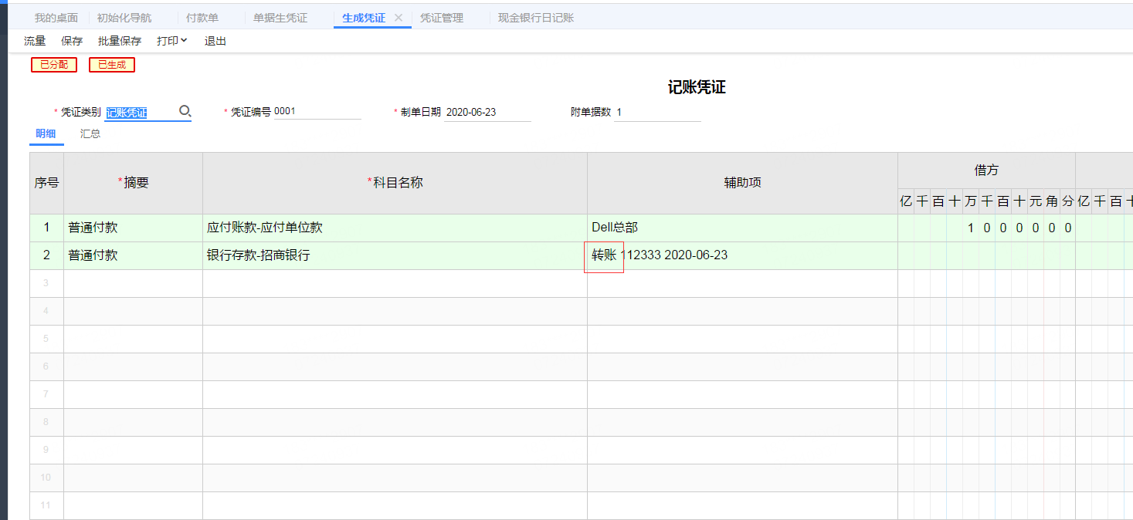Switch to the 汇总 sub-tab

(90, 133)
